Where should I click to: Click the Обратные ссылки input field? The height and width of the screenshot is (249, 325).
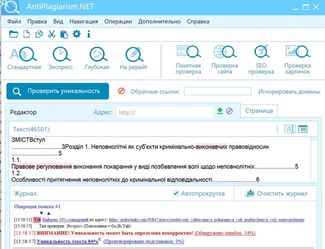click(218, 91)
